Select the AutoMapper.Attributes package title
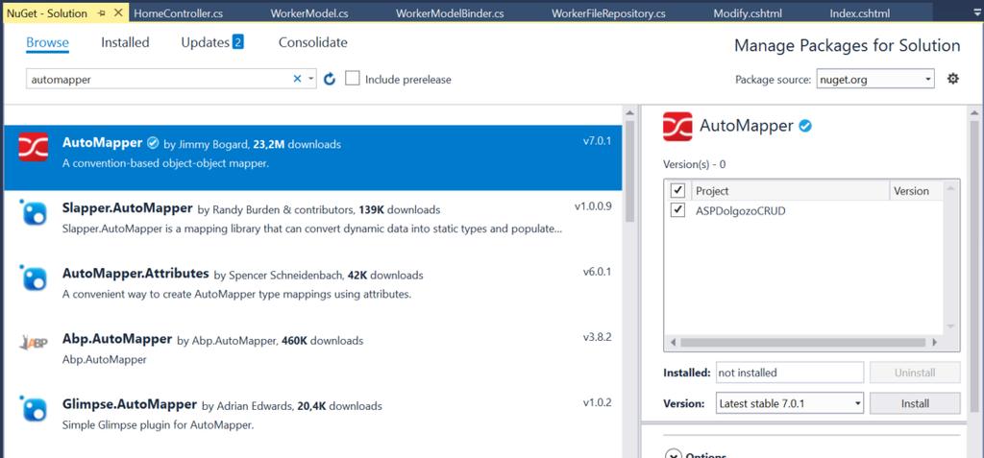Viewport: 984px width, 458px height. (x=135, y=274)
